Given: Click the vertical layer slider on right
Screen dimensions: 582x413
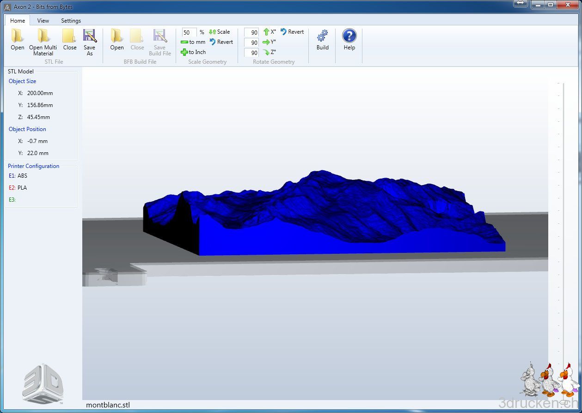Looking at the screenshot, I should 563,401.
